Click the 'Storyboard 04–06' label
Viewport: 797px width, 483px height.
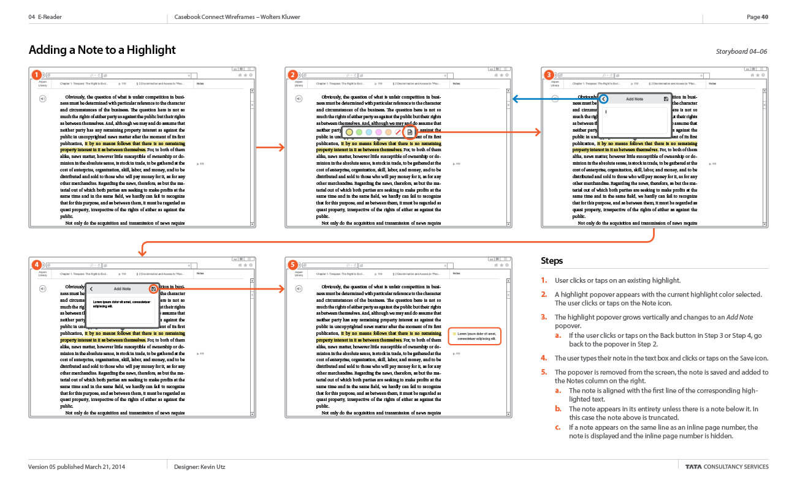point(741,51)
